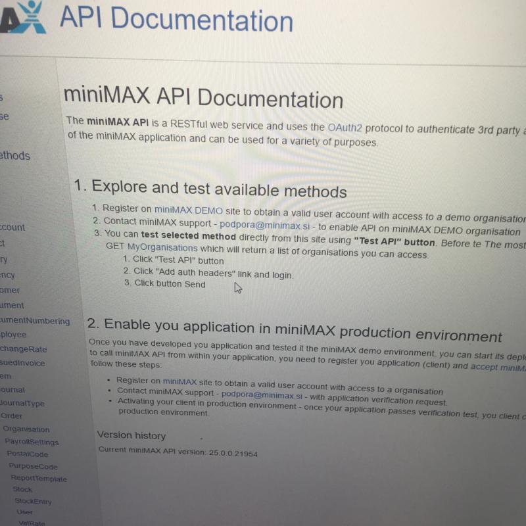Click the Employee sidebar entry
Screen dimensions: 526x526
tap(13, 335)
